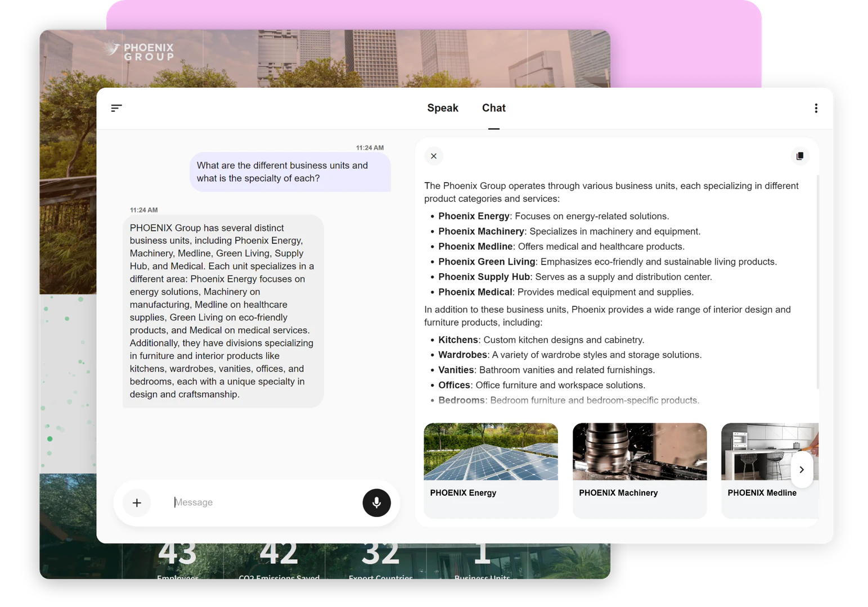
Task: Click the assistant's reply bubble about business units
Action: pos(223,311)
